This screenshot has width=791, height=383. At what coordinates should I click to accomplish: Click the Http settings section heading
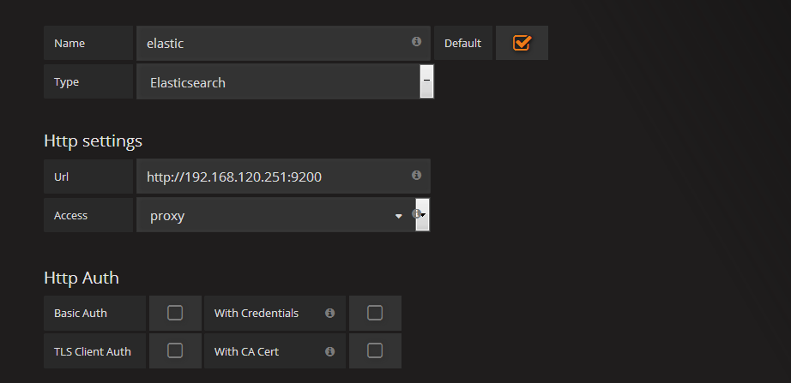pos(94,141)
